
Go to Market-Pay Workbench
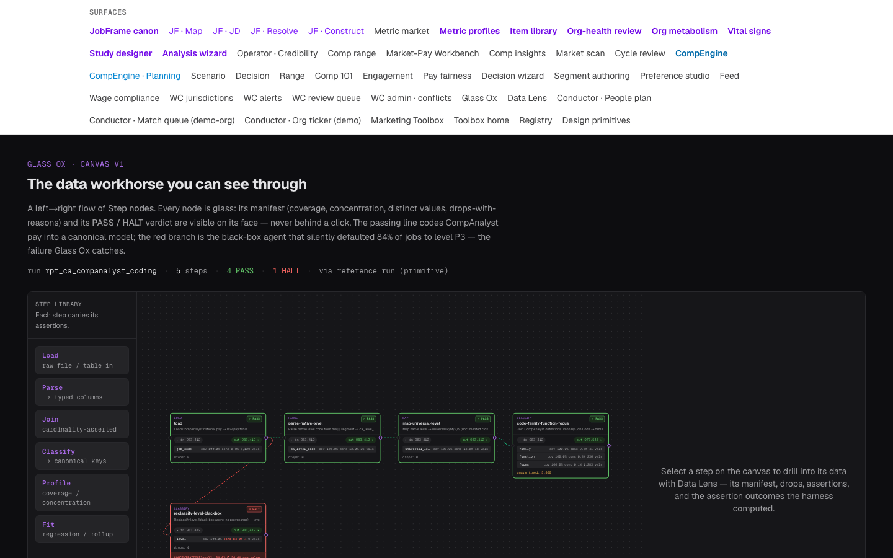pyautogui.click(x=432, y=53)
